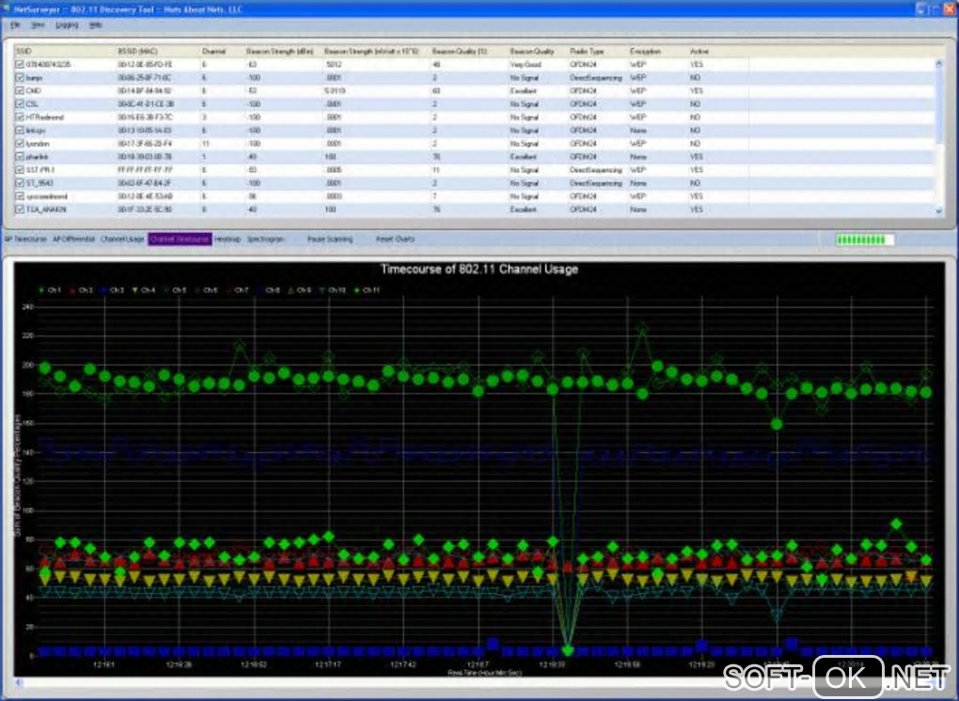Screen dimensions: 959x701
Task: Click the NetSurveyor app icon in title bar
Action: [x=7, y=9]
